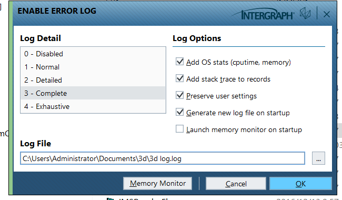Open the Memory Monitor

[157, 184]
